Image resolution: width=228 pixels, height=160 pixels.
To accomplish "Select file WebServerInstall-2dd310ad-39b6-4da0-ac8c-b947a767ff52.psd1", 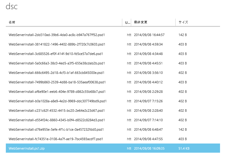I will (57, 35).
